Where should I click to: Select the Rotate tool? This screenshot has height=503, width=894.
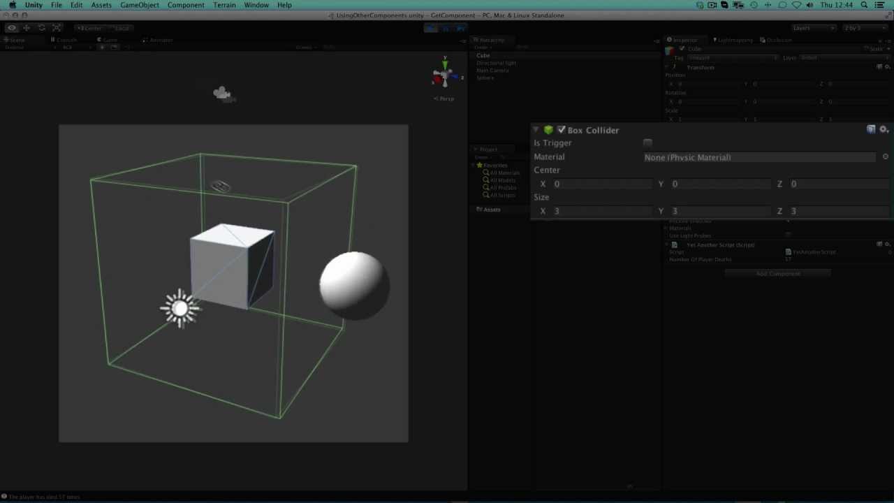coord(41,28)
